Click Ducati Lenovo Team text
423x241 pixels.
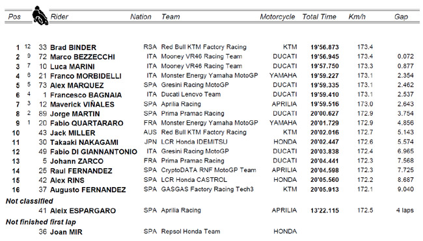pos(191,94)
